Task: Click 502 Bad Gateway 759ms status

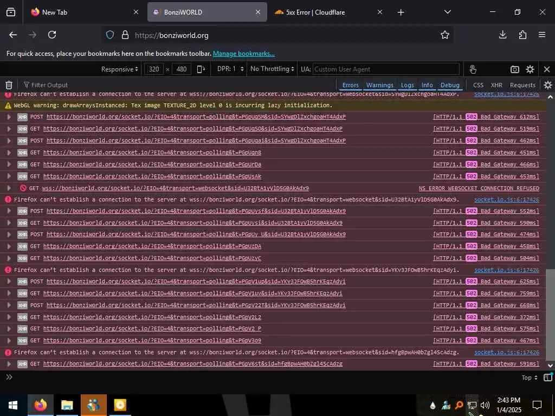Action: coord(486,293)
